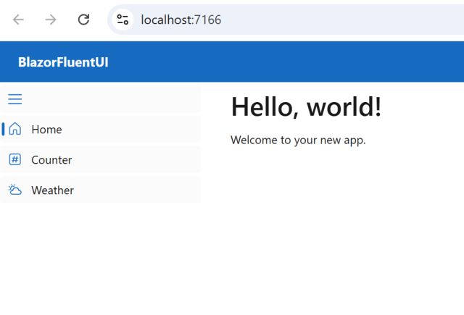This screenshot has width=464, height=315.
Task: Click the browser forward arrow
Action: tap(51, 20)
